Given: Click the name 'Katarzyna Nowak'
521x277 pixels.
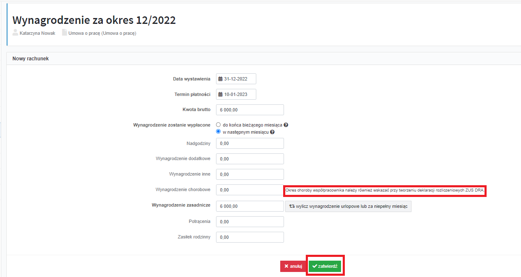Looking at the screenshot, I should pyautogui.click(x=37, y=33).
